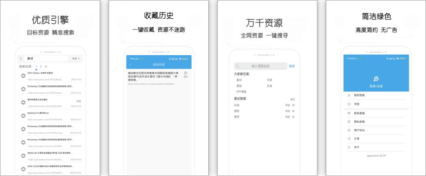The height and width of the screenshot is (176, 426).
Task: Click the magnifier icon in 输入资源名称 field
Action: coord(238,66)
